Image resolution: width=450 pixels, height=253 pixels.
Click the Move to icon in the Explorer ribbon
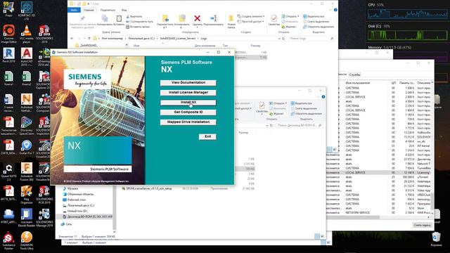click(x=165, y=21)
